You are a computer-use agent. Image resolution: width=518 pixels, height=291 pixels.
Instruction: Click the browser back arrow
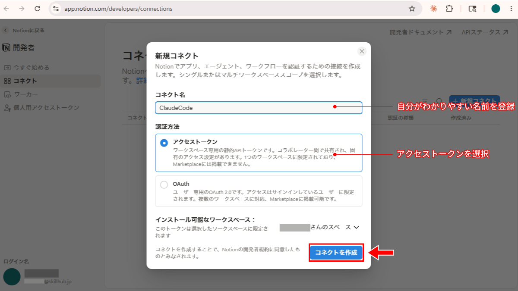(x=7, y=9)
